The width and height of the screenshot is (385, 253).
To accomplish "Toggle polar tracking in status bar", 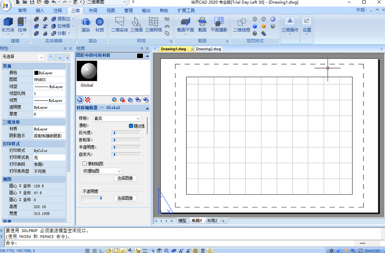I will pos(108,250).
